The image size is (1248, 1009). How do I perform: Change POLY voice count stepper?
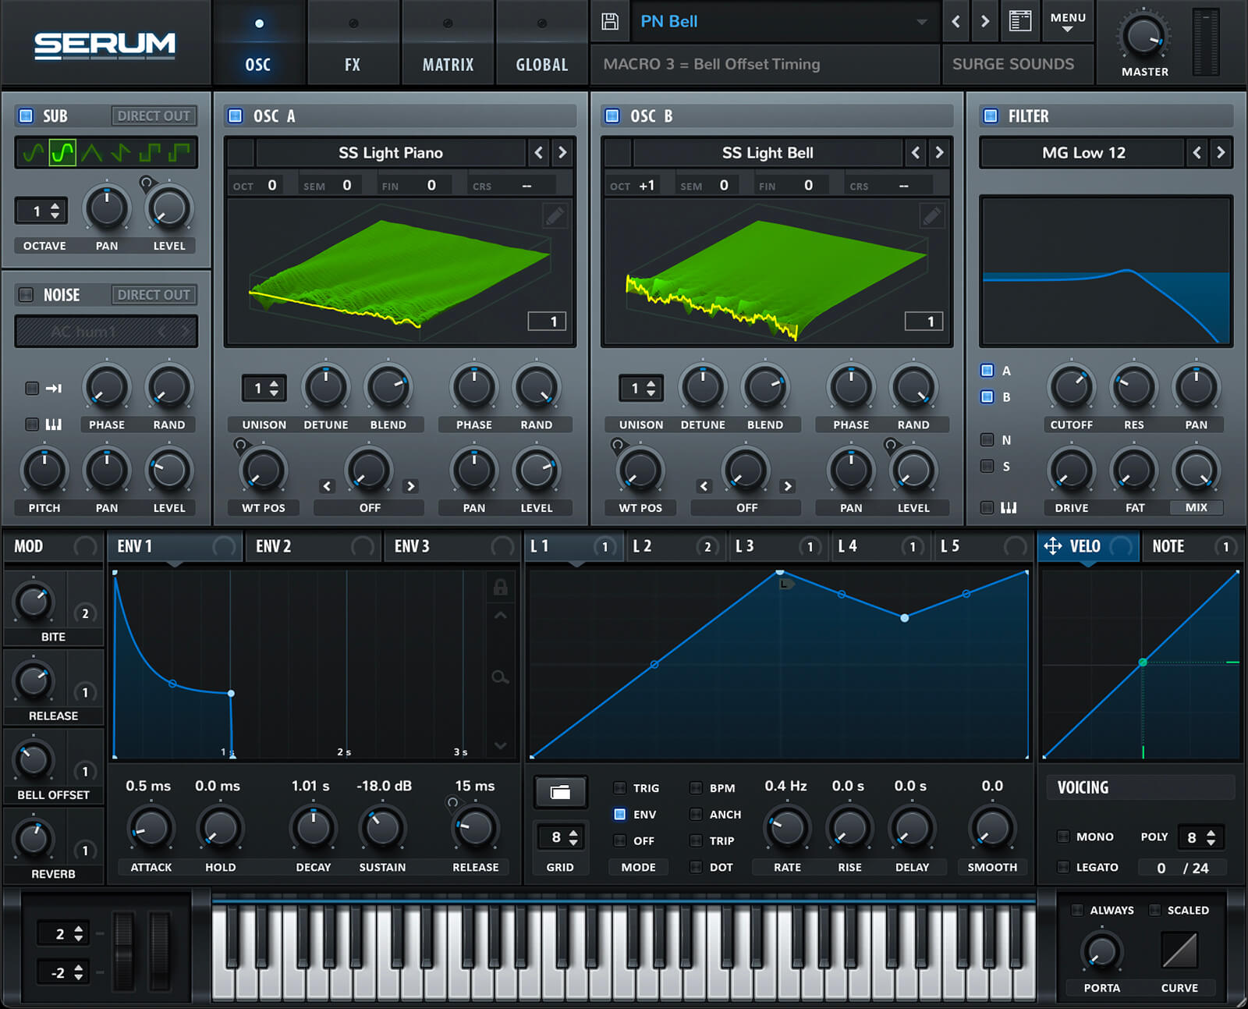pyautogui.click(x=1201, y=837)
